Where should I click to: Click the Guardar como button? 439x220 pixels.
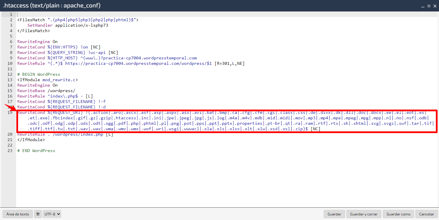[398, 214]
